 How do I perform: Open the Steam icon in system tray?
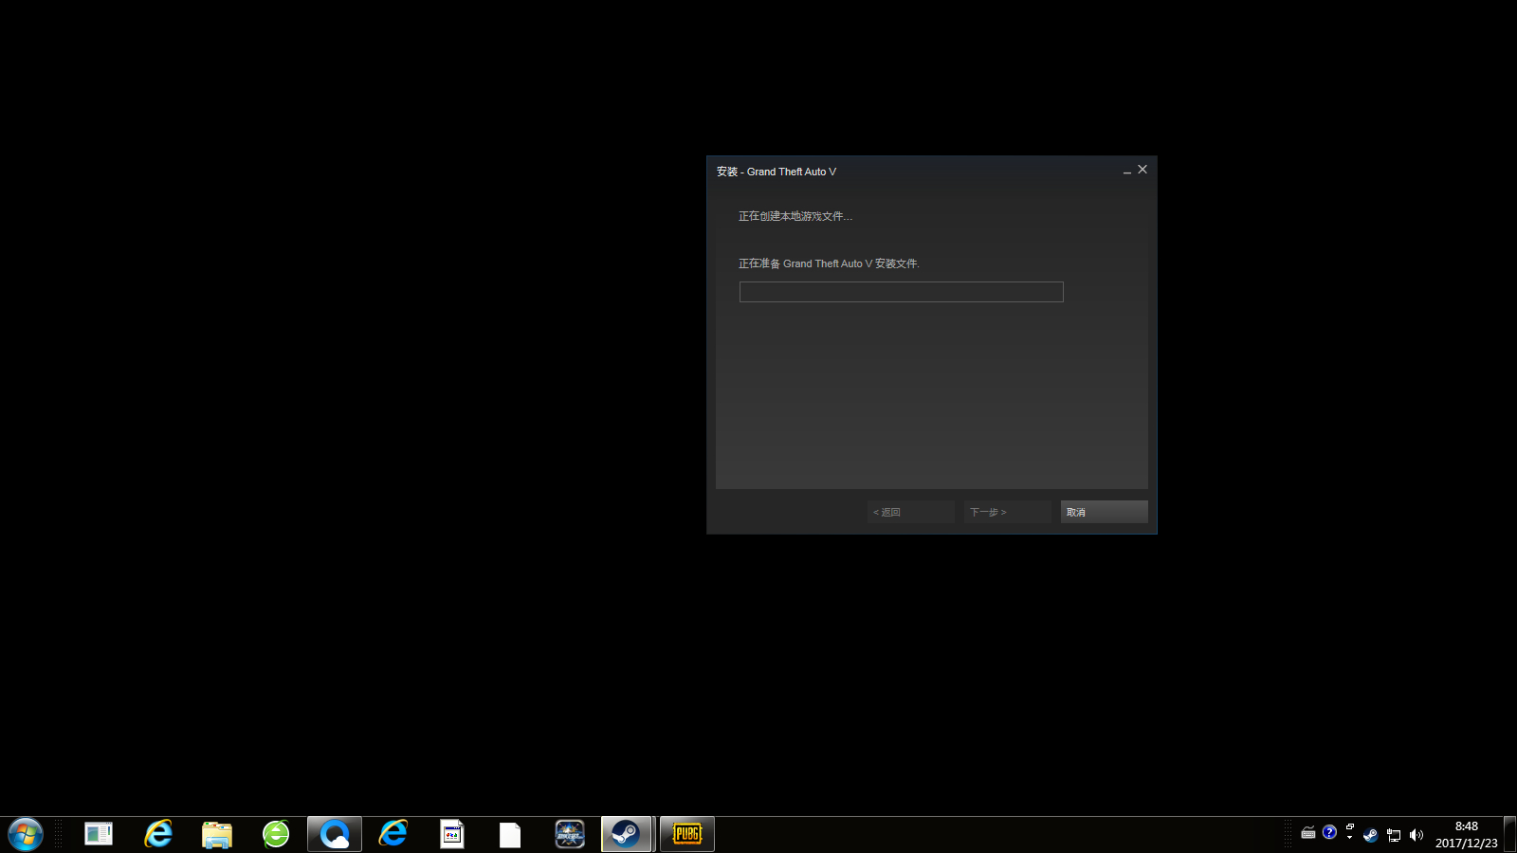pos(1371,835)
